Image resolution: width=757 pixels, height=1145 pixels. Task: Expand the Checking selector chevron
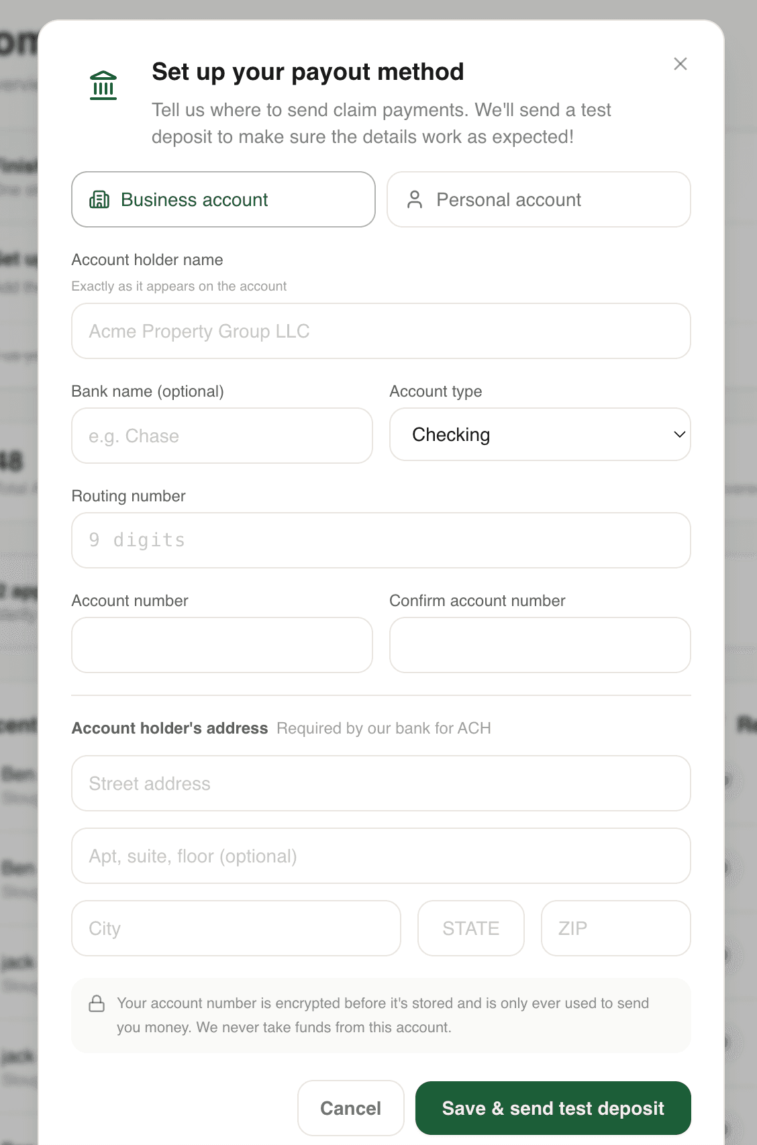679,434
